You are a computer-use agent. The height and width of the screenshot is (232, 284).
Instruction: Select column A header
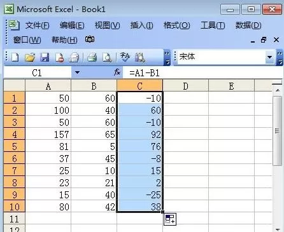click(48, 86)
